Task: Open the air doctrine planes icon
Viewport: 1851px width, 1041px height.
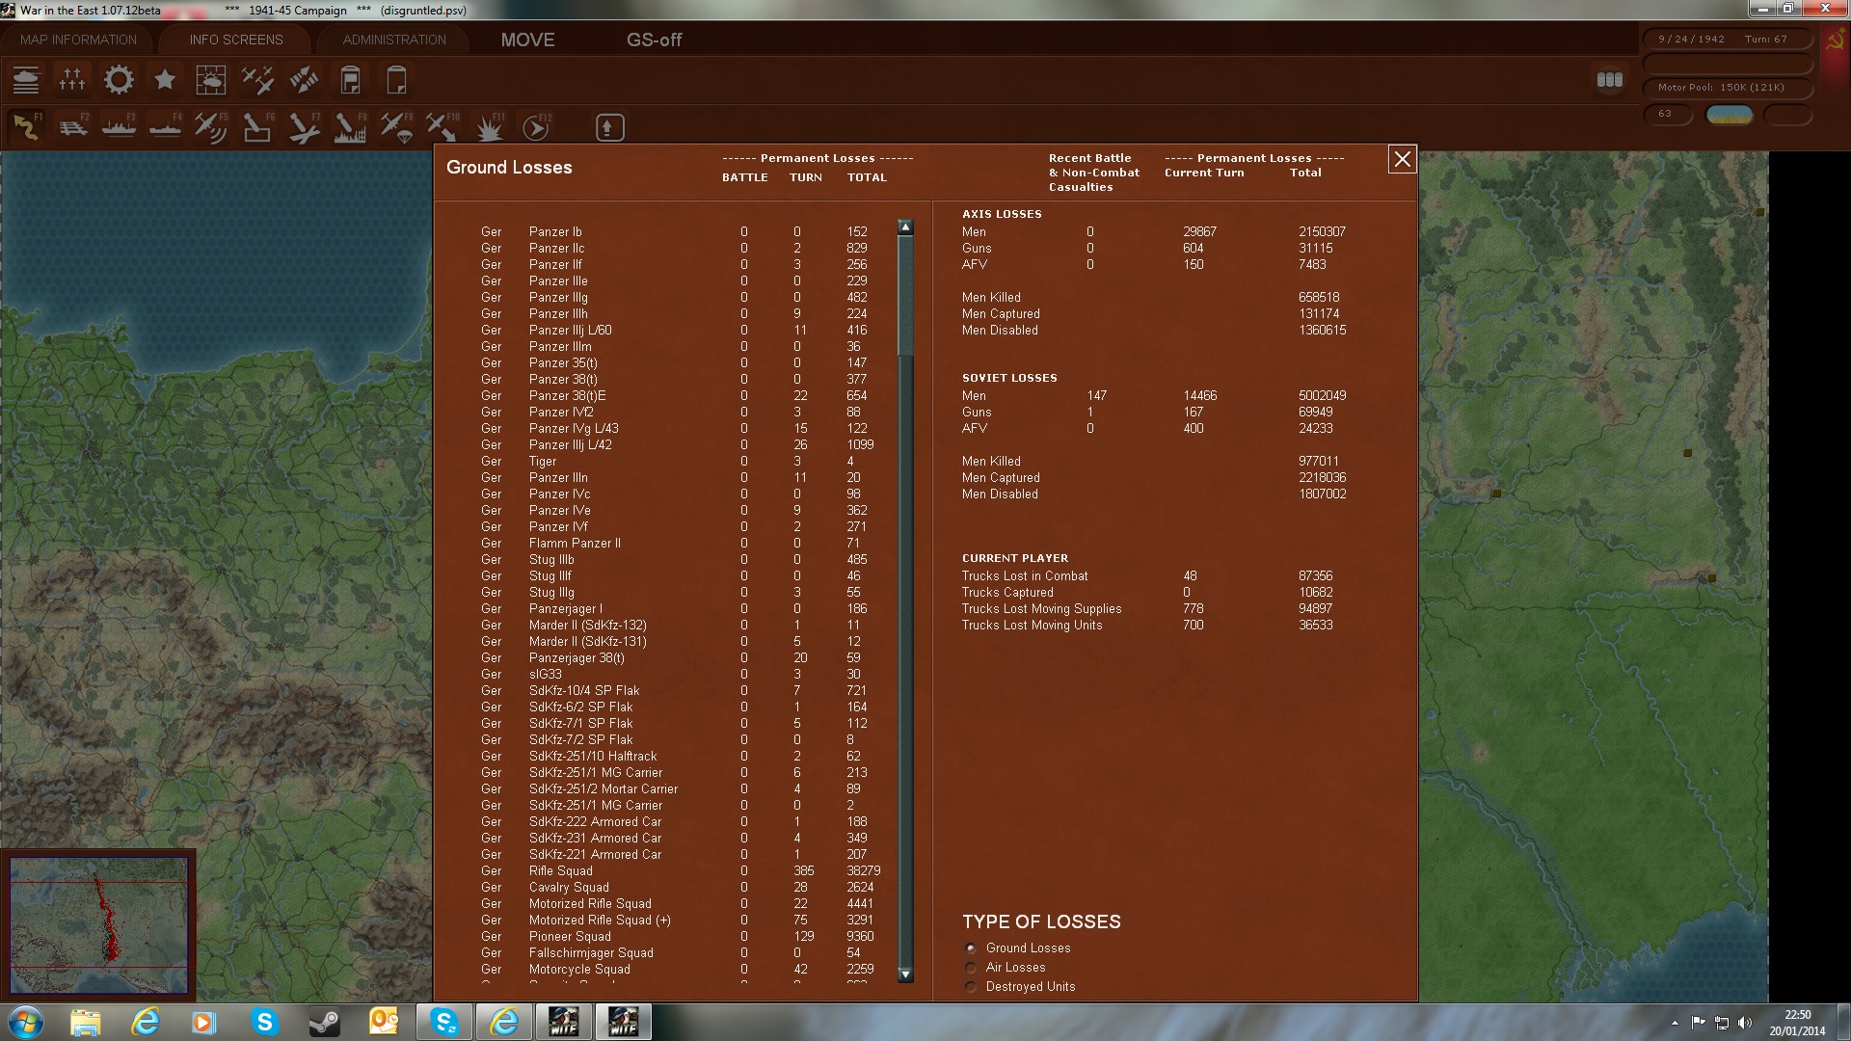Action: pyautogui.click(x=257, y=80)
